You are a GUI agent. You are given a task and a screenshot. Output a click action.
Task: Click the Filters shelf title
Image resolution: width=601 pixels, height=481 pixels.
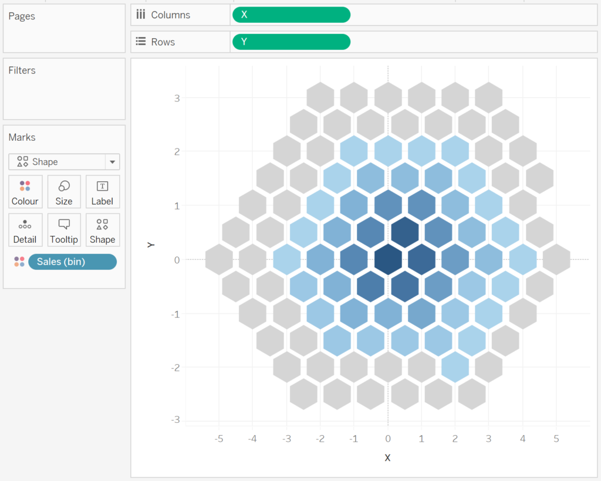[22, 70]
